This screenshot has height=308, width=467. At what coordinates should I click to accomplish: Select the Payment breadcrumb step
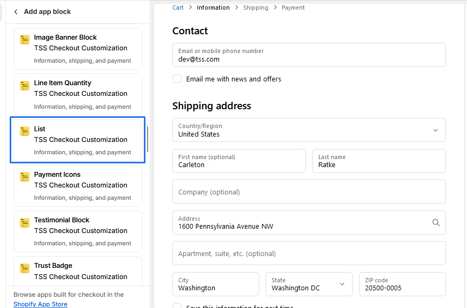[x=293, y=7]
